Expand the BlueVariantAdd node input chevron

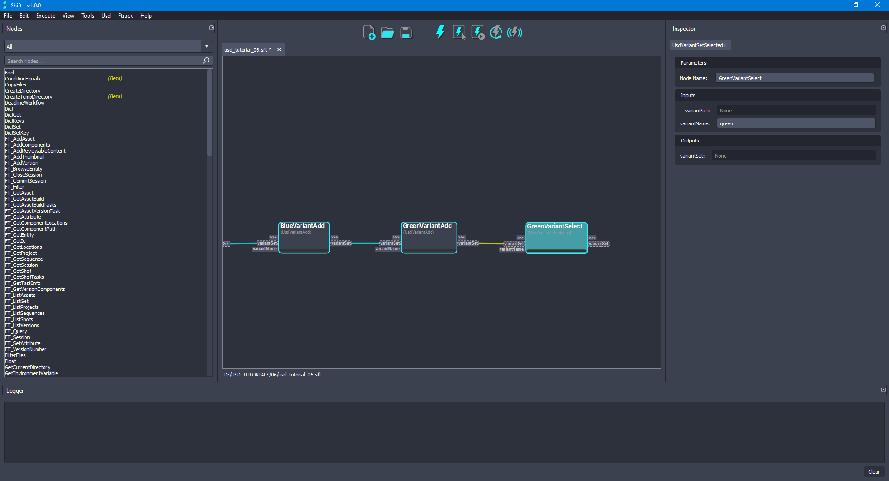click(272, 237)
